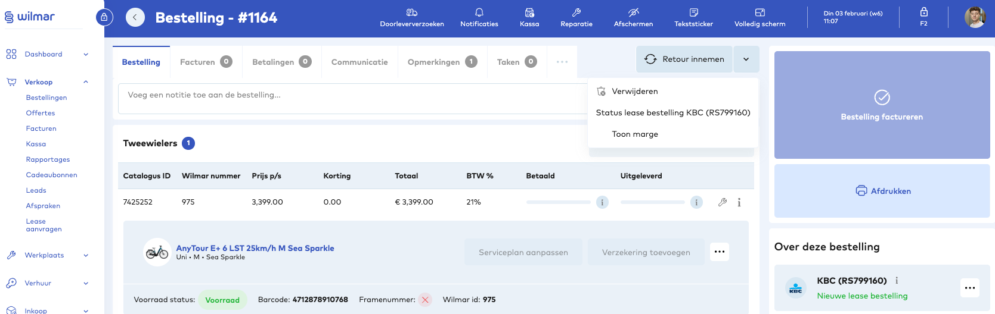
Task: Expand the Werkplaats sidebar section
Action: (x=86, y=255)
